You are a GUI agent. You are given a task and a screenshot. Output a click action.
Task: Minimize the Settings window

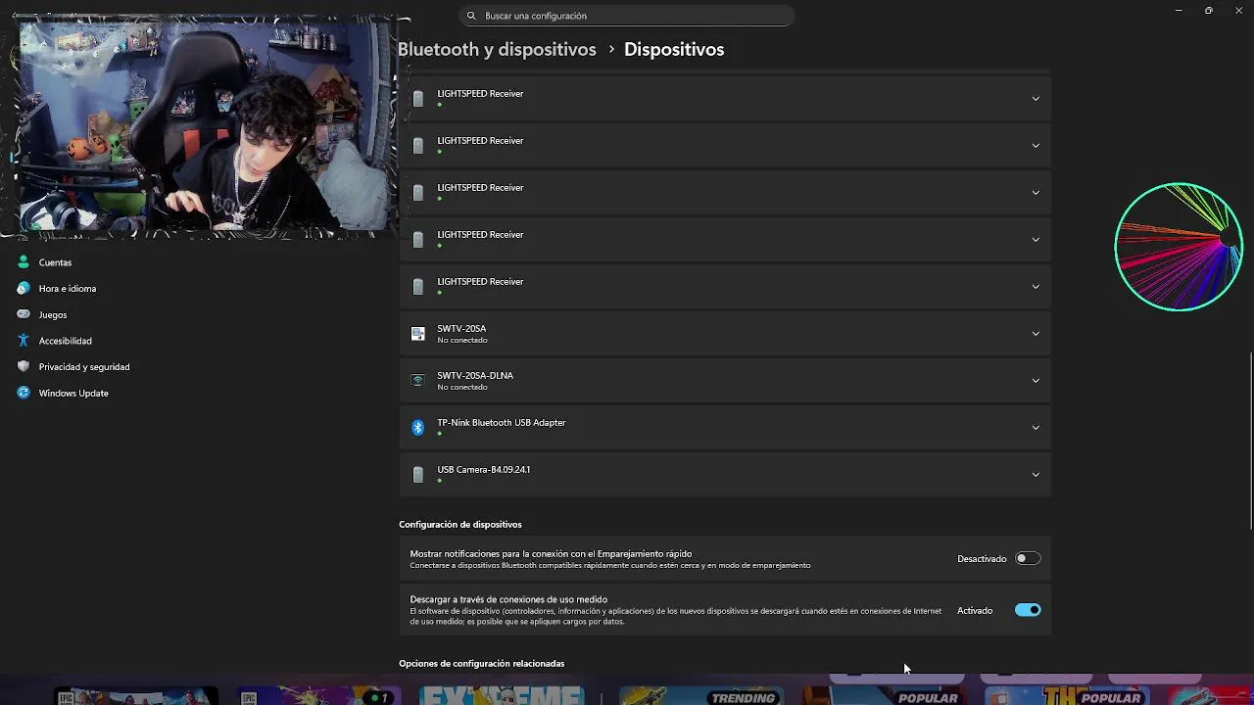click(1179, 11)
